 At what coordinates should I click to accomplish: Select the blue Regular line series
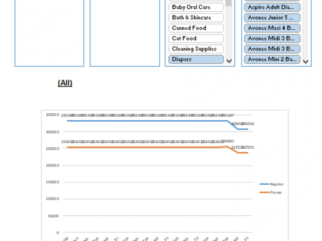coord(145,121)
